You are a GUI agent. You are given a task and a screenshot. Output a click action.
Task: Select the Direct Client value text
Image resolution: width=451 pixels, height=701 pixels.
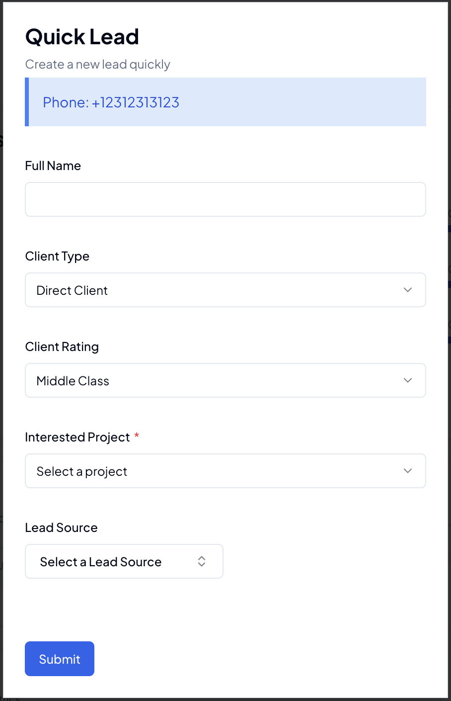point(72,290)
